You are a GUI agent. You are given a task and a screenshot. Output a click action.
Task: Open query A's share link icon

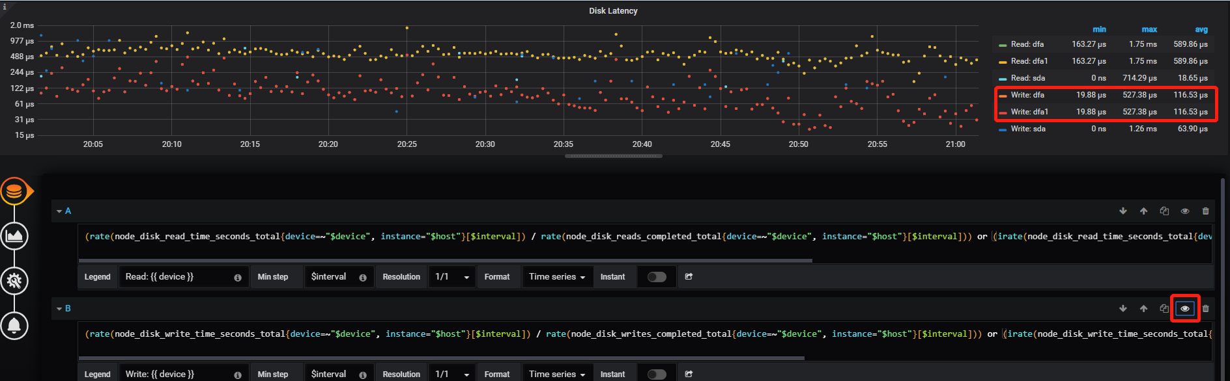pyautogui.click(x=689, y=277)
